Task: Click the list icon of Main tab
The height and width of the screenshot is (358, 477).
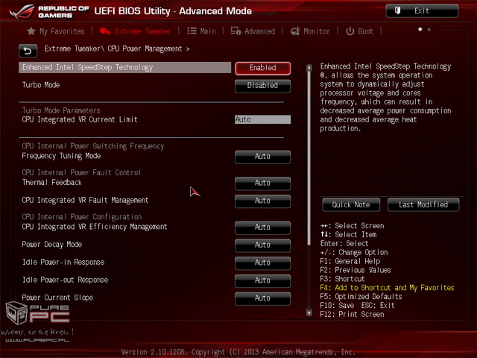Action: click(x=192, y=31)
